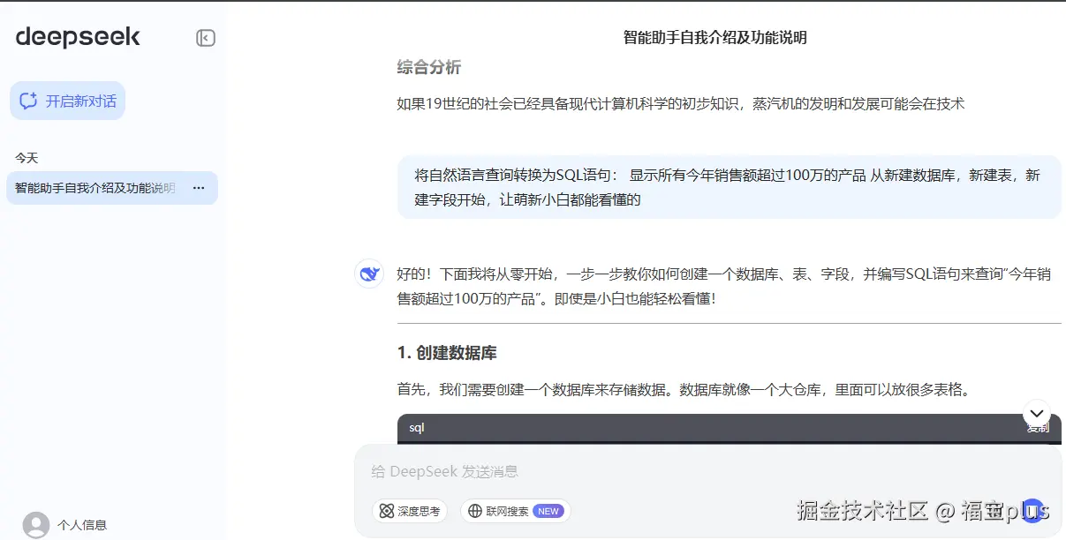Toggle the 联网搜索 web search option
This screenshot has width=1066, height=540.
point(516,511)
